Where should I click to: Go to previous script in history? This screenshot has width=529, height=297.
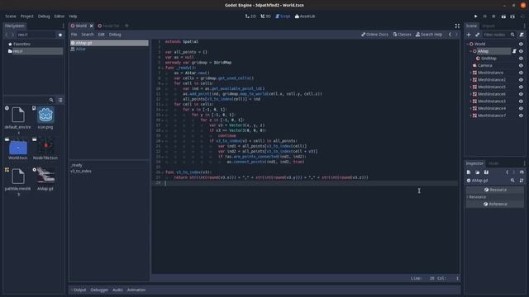click(450, 35)
